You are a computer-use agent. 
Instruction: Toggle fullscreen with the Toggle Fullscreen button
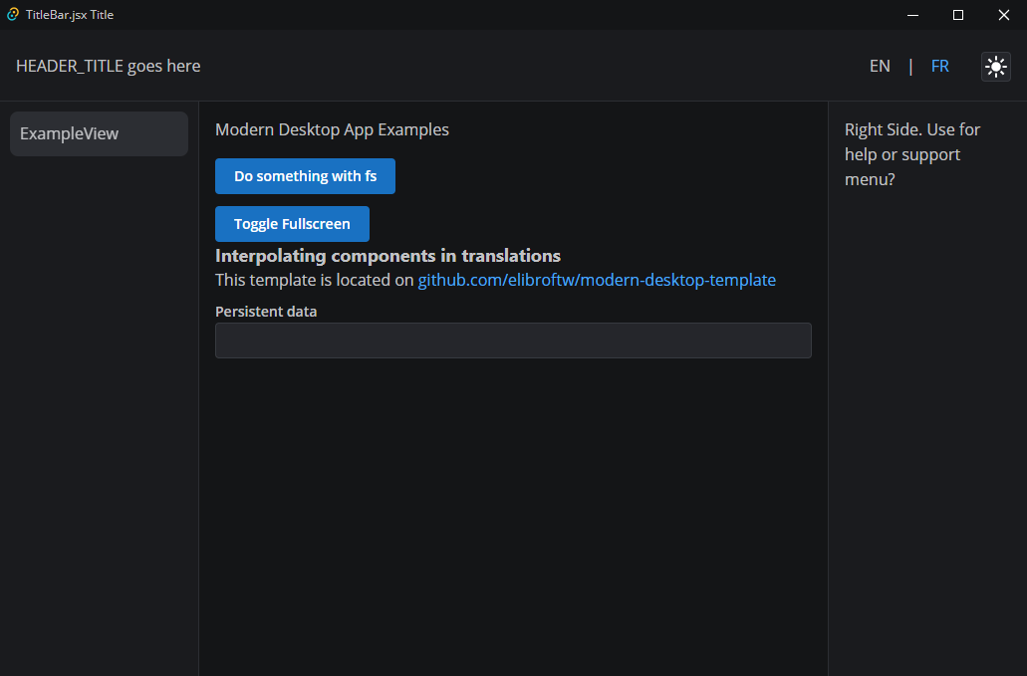tap(291, 223)
